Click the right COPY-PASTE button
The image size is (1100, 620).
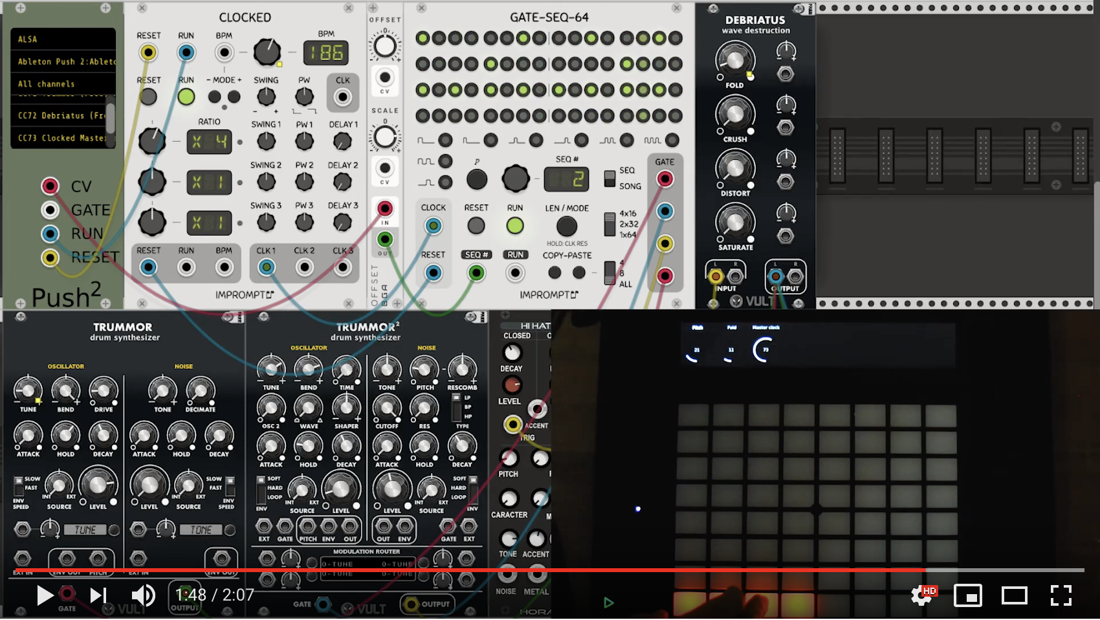(579, 273)
